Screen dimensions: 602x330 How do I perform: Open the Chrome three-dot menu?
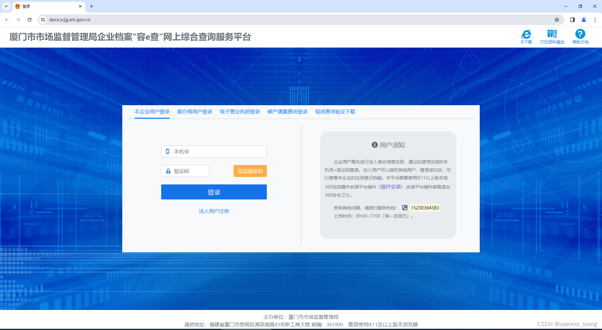coord(595,19)
